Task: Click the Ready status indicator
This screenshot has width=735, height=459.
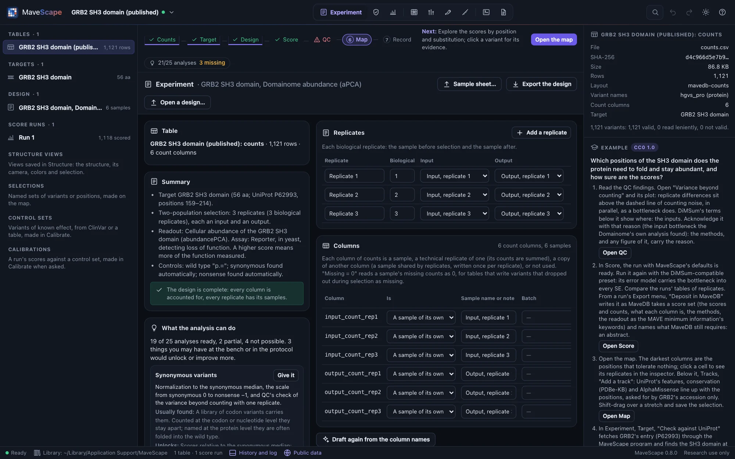Action: coord(16,453)
